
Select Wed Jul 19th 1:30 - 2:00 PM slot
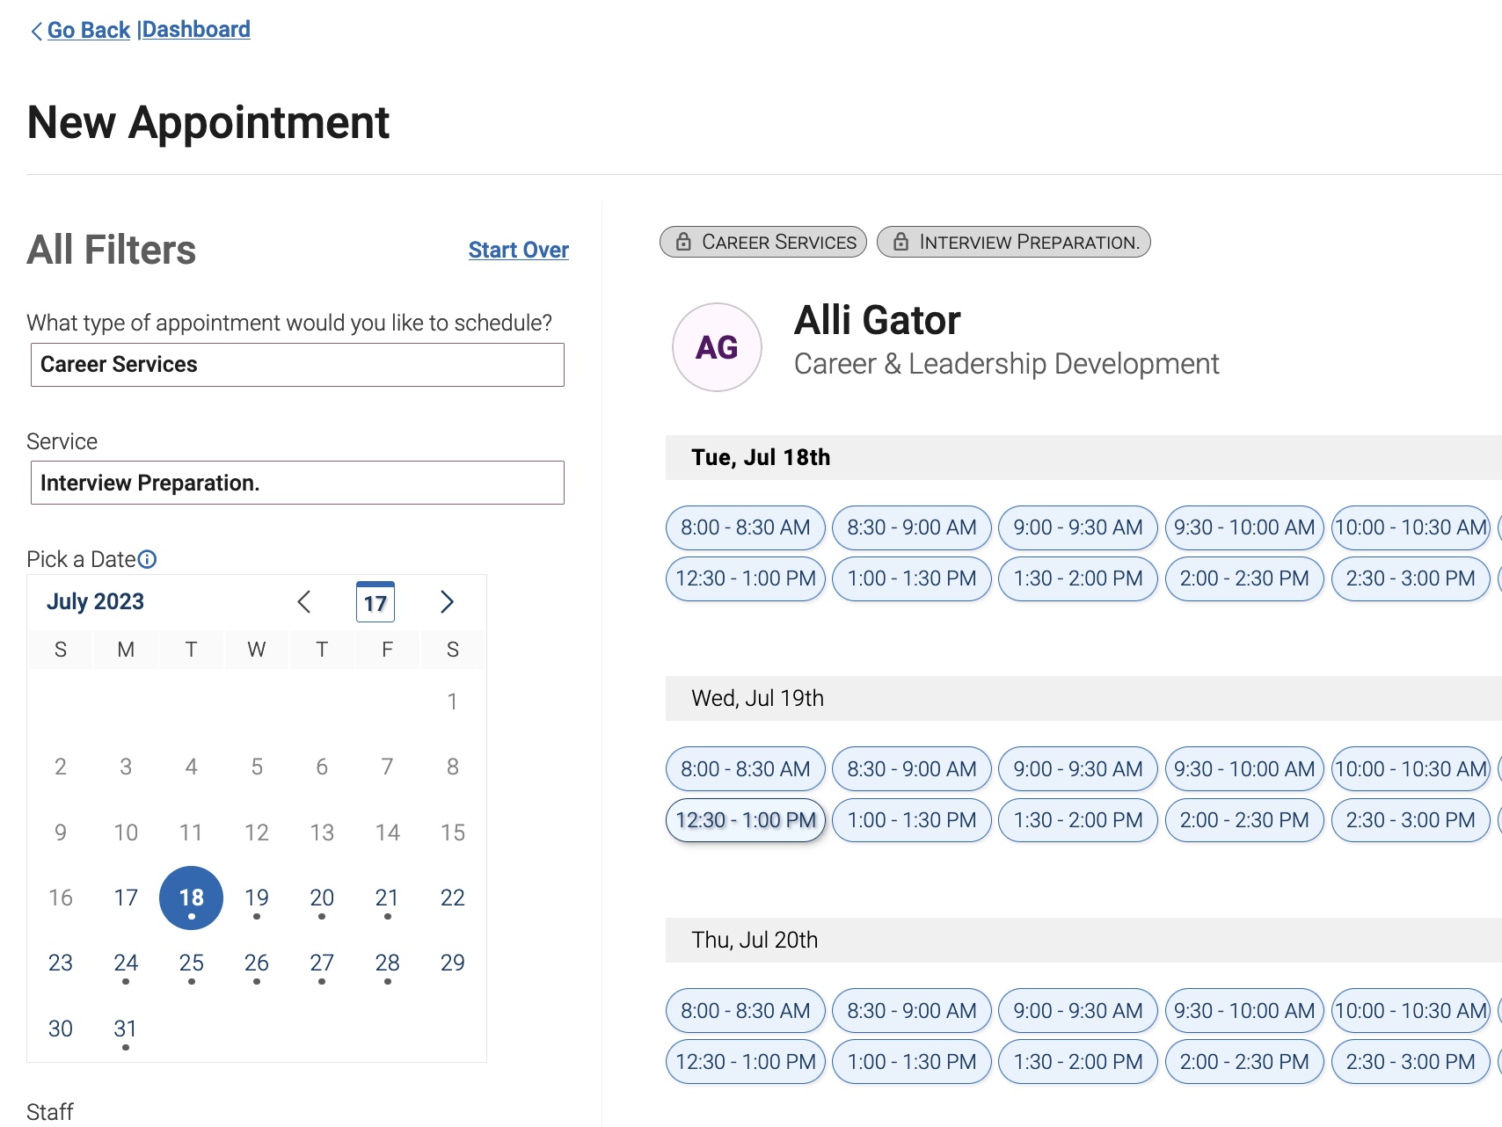coord(1078,820)
